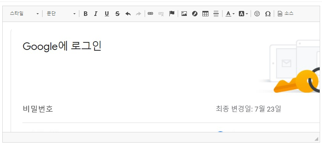
Task: Toggle strikethrough formatting
Action: [117, 14]
